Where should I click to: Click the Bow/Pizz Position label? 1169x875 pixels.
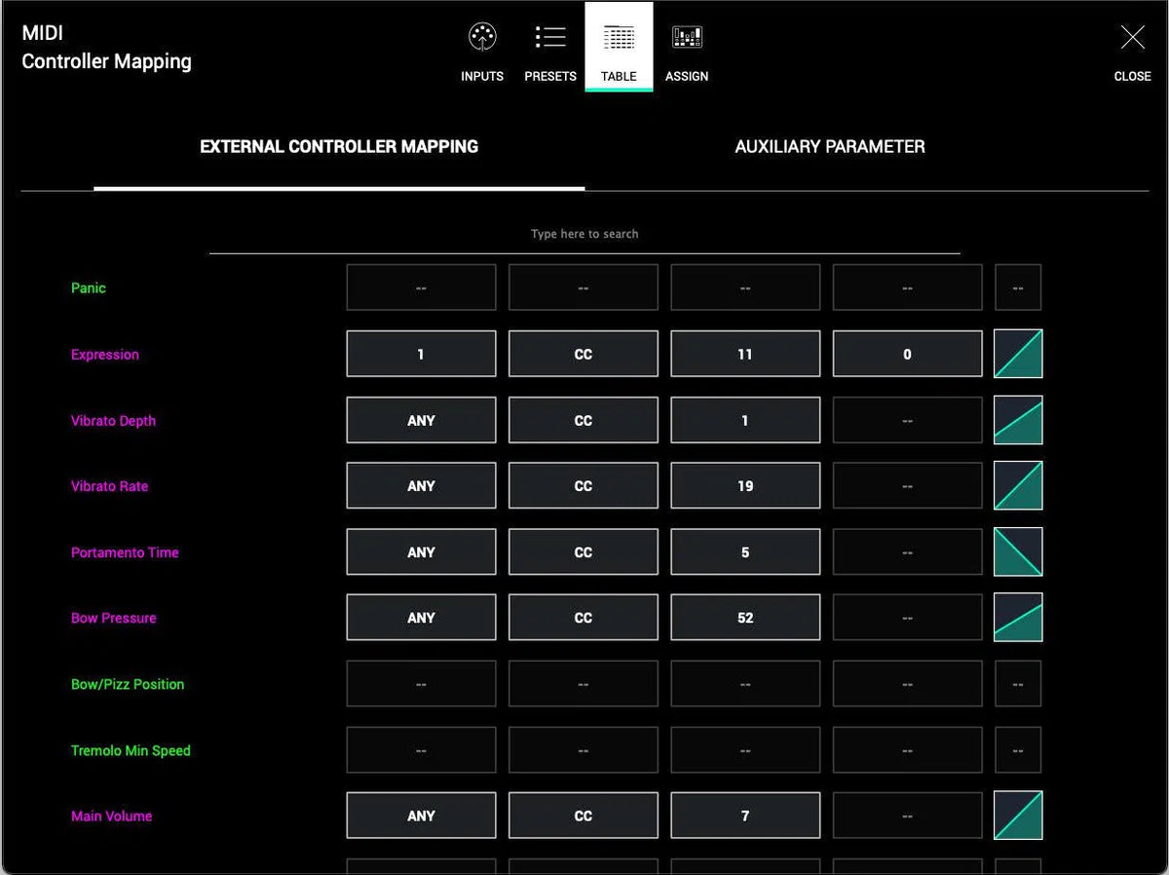pyautogui.click(x=128, y=684)
